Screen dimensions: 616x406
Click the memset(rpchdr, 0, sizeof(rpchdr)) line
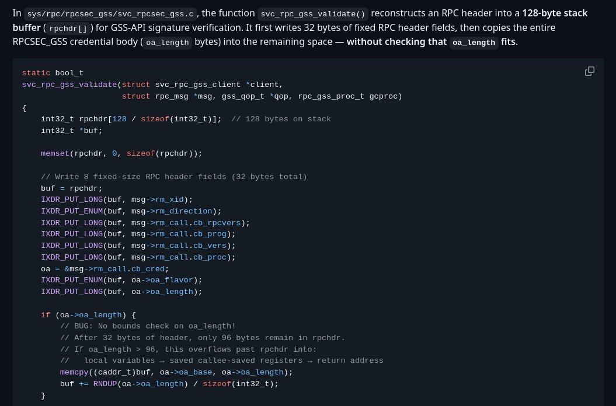point(121,153)
